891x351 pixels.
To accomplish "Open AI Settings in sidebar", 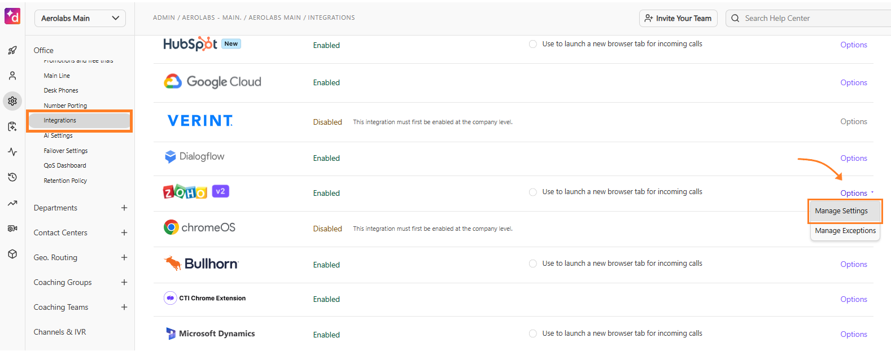I will (x=58, y=135).
